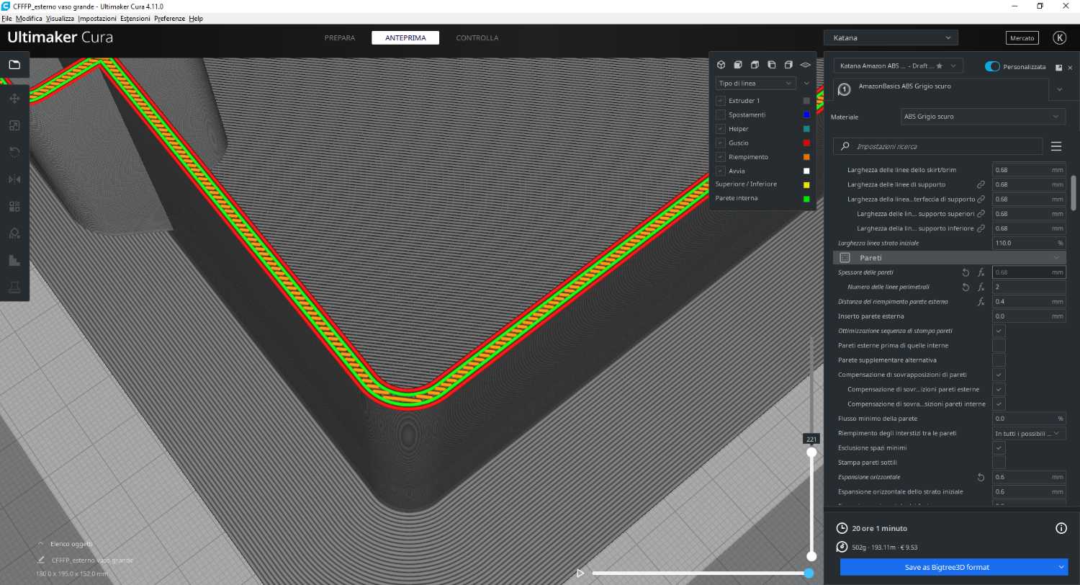The image size is (1080, 585).
Task: Enable Stampa pareti sottili checkbox
Action: pyautogui.click(x=999, y=462)
